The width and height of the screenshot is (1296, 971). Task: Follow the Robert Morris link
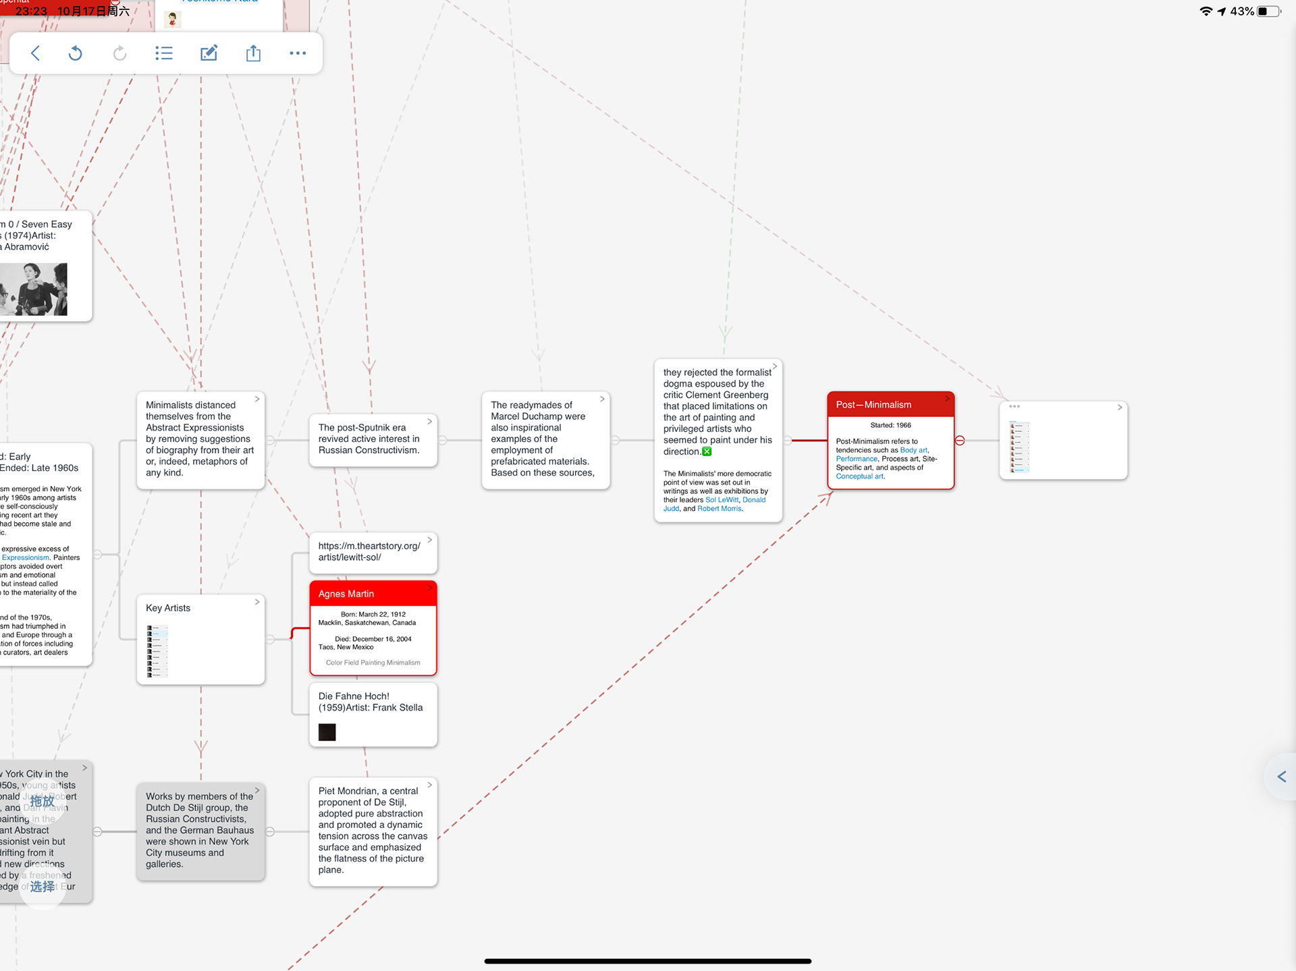coord(720,509)
